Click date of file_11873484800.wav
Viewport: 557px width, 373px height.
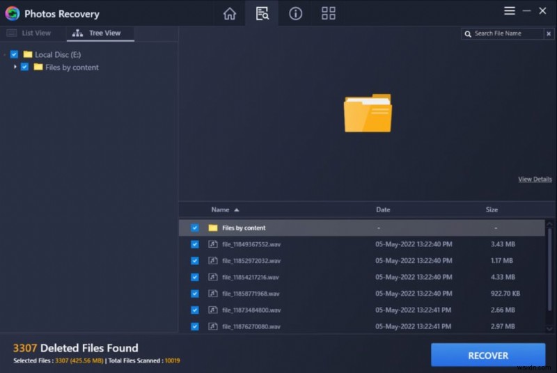(x=413, y=310)
